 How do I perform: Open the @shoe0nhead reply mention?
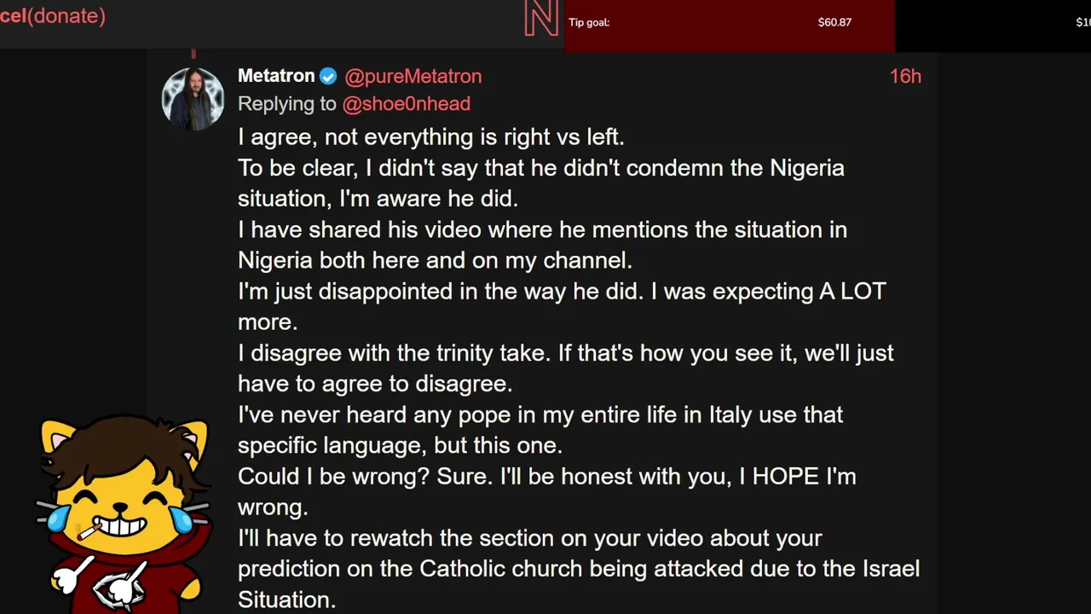[406, 104]
